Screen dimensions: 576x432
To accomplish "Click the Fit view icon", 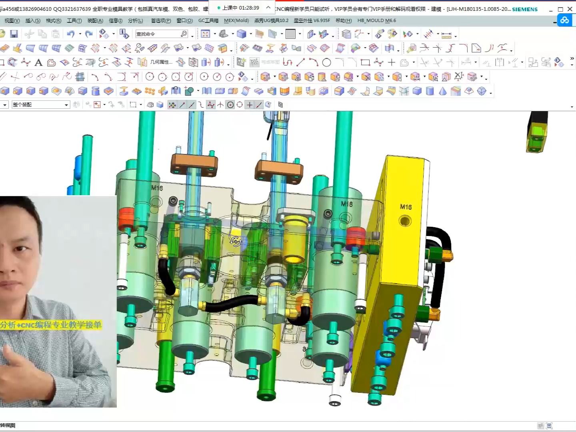I will tap(206, 34).
